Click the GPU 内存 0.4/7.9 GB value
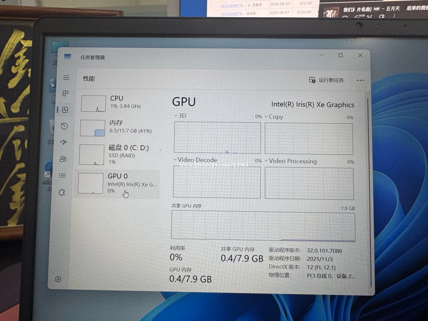This screenshot has height=321, width=428. [191, 279]
